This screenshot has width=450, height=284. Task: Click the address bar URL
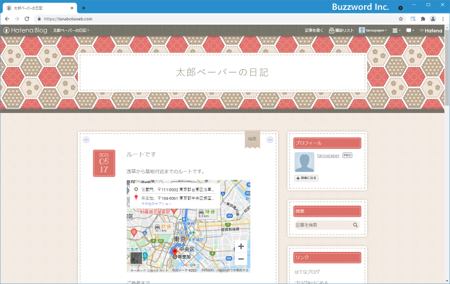point(68,19)
